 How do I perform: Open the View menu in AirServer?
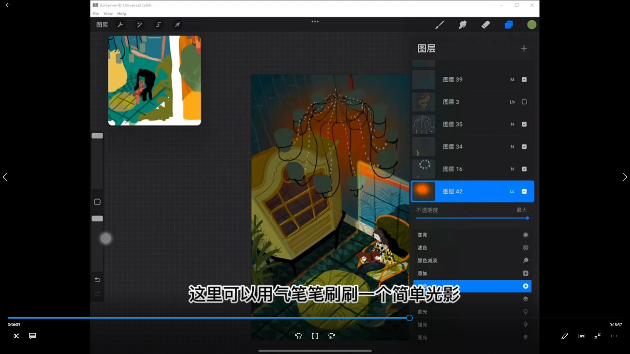click(108, 13)
